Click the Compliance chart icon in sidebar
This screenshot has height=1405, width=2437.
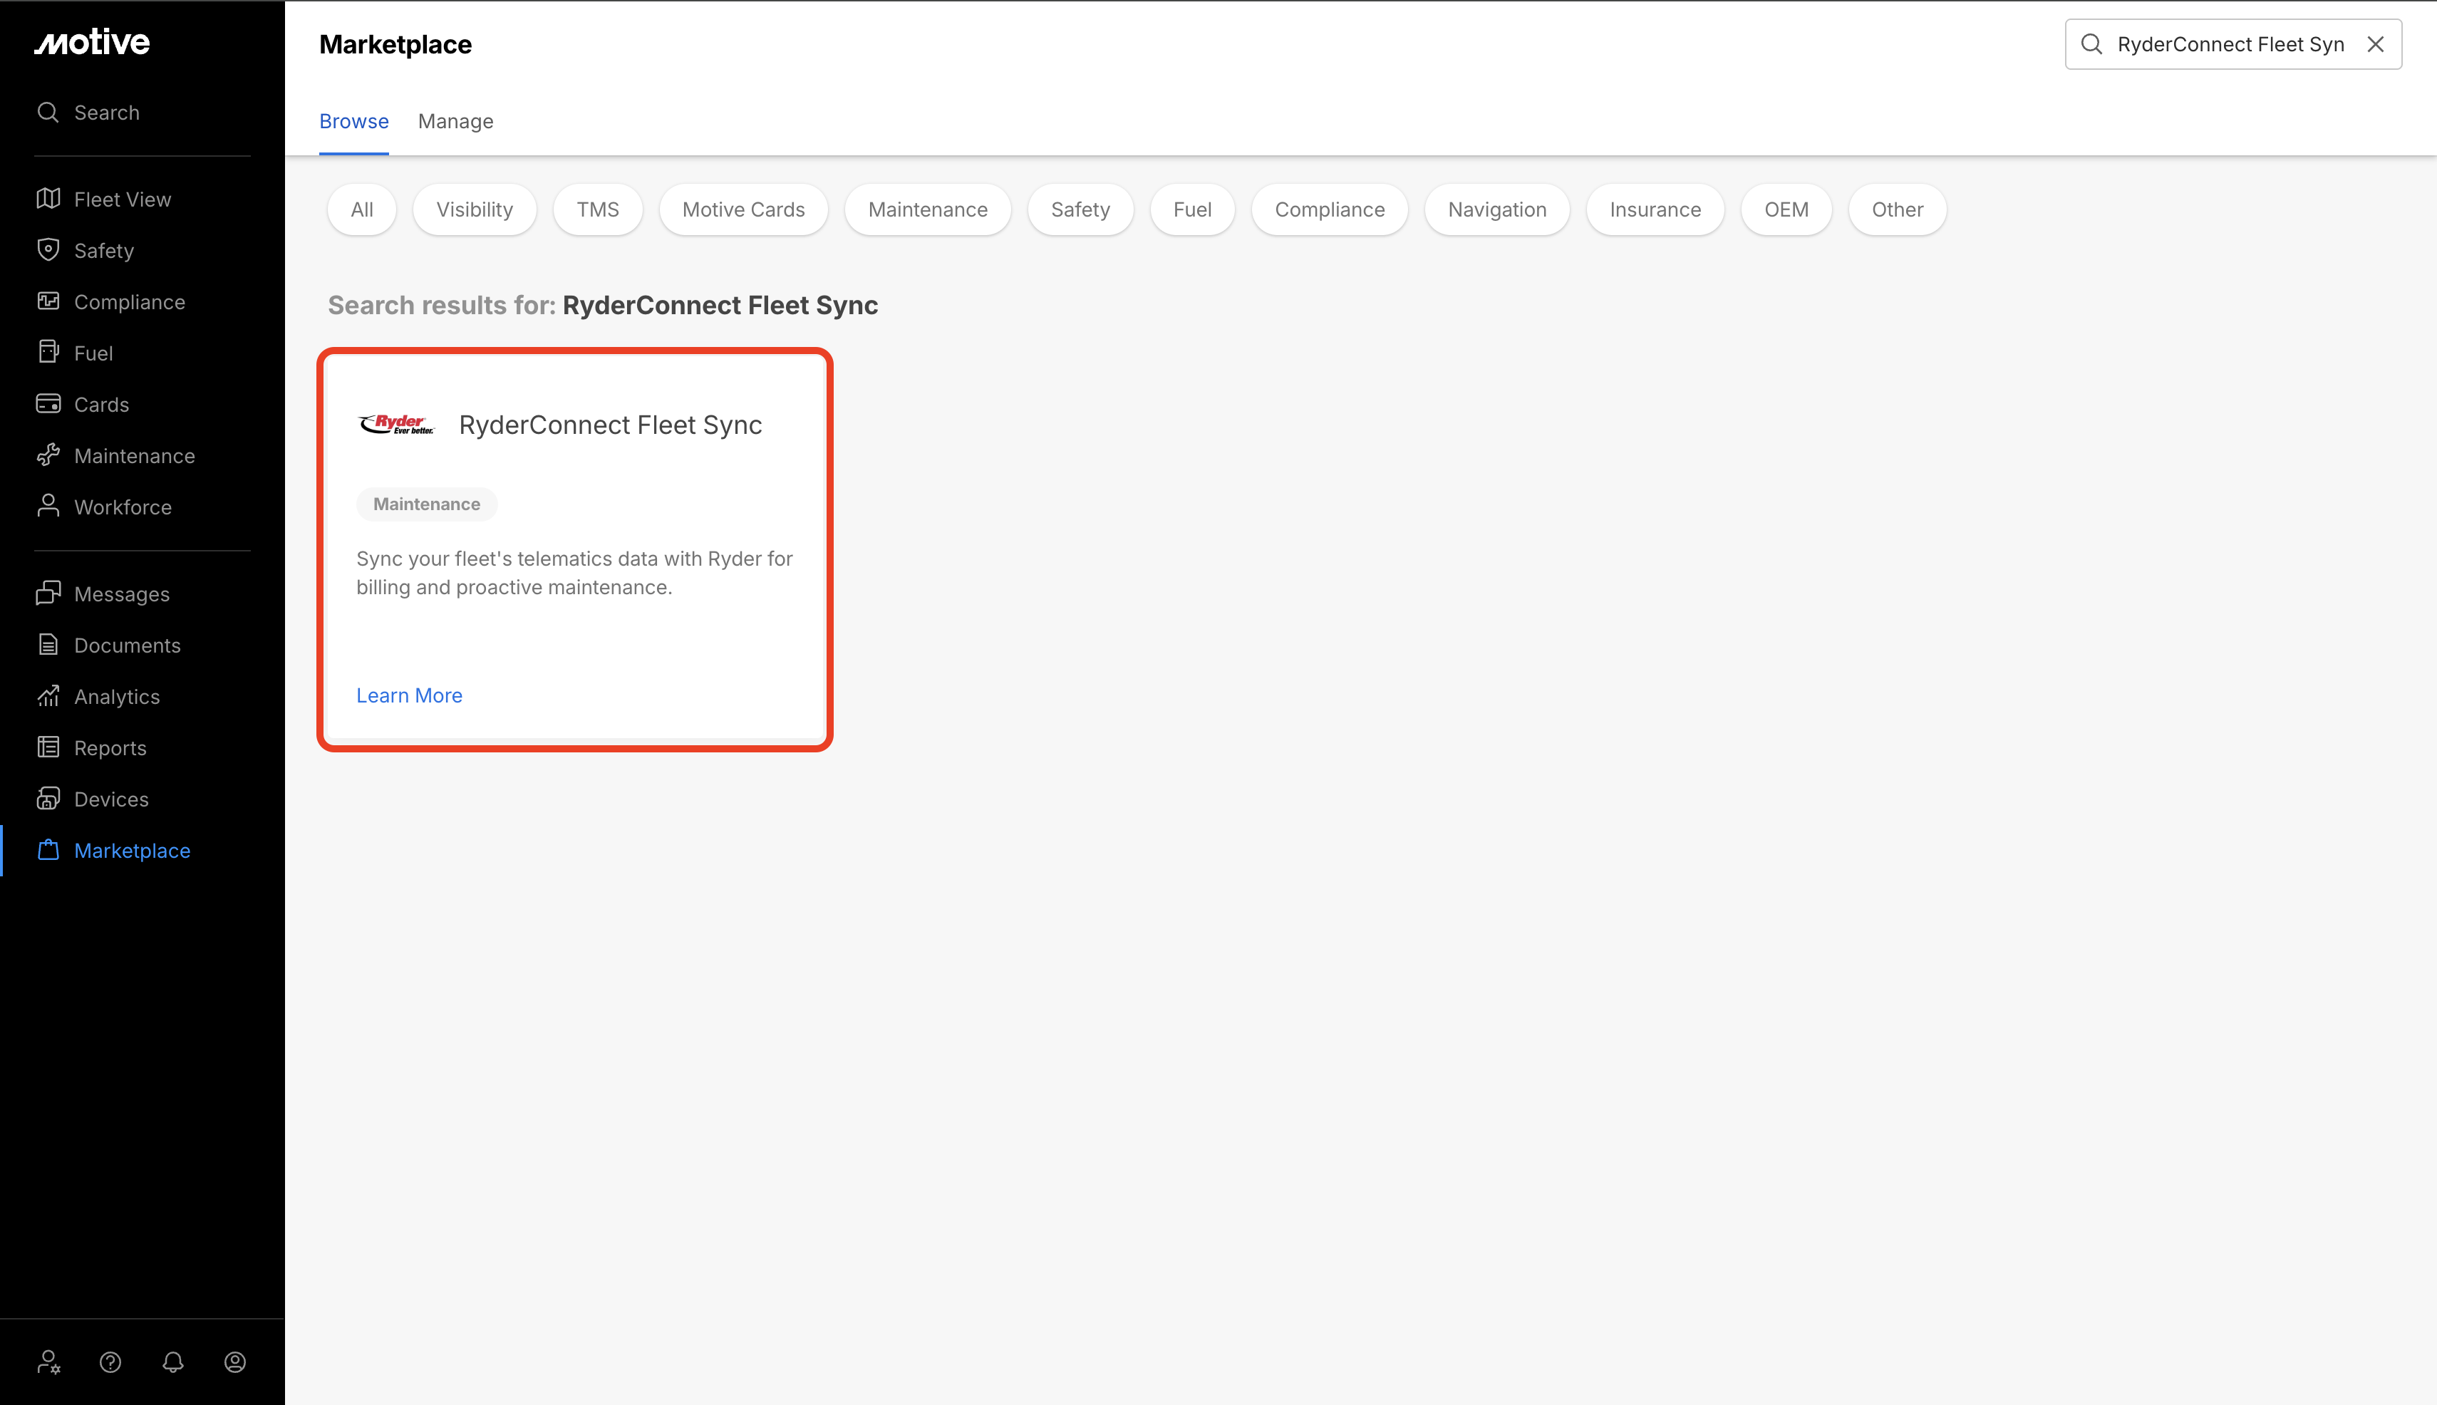point(48,301)
